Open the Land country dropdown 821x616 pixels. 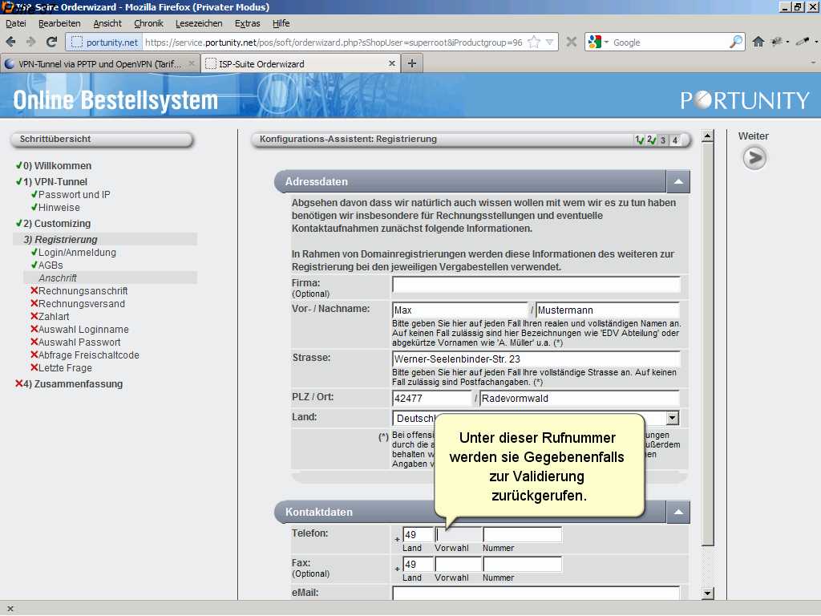click(x=672, y=418)
